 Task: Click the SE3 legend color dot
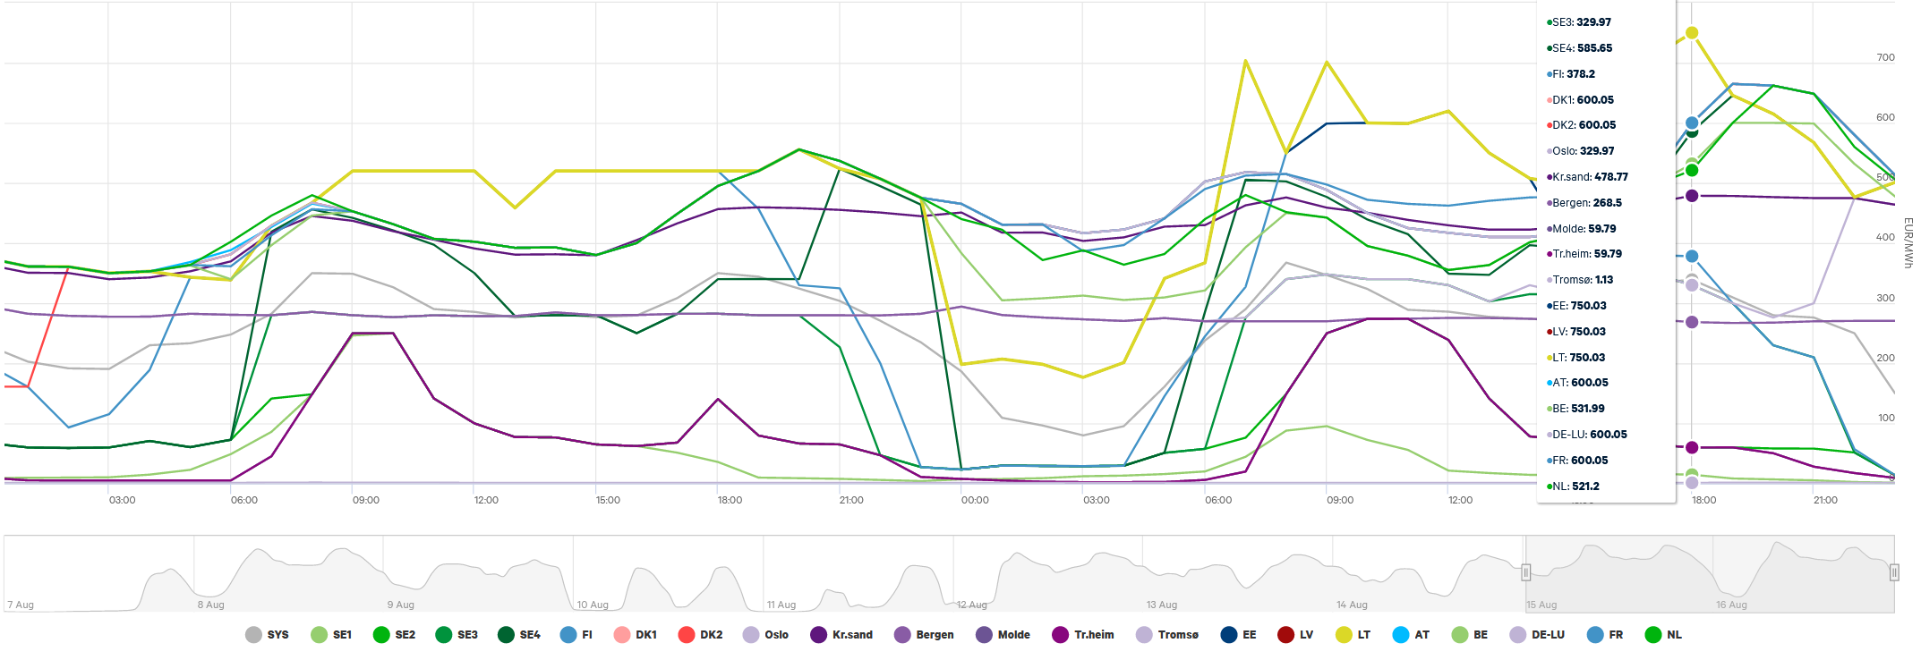[x=443, y=635]
